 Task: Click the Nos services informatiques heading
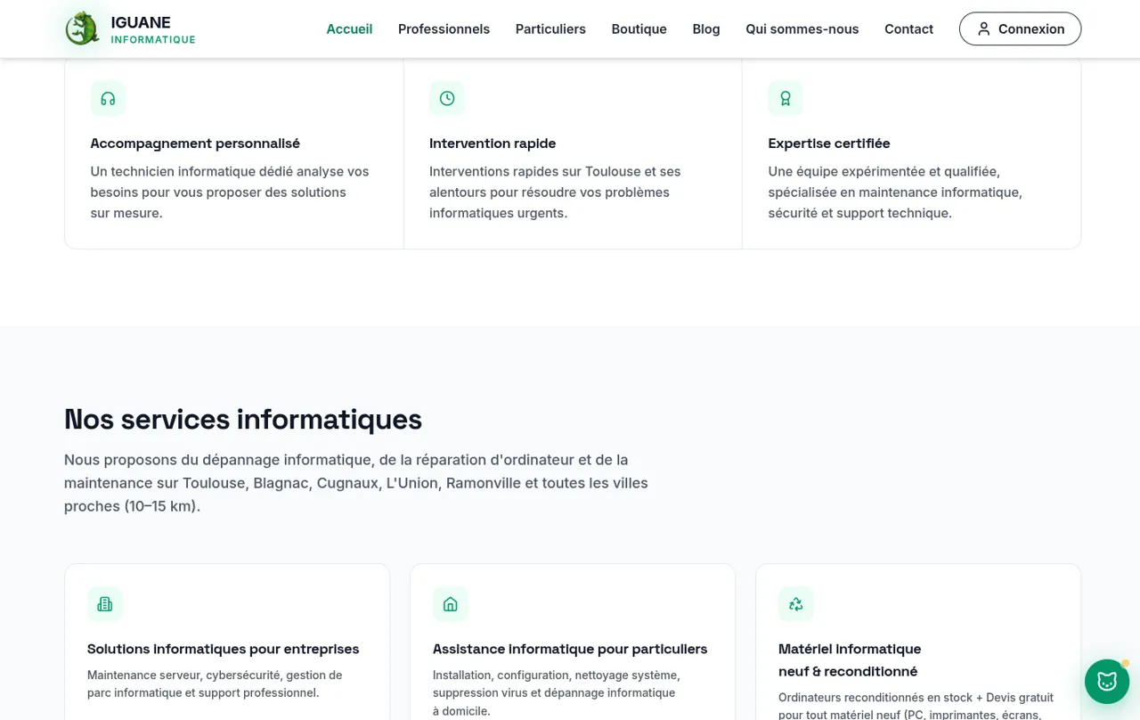tap(243, 419)
